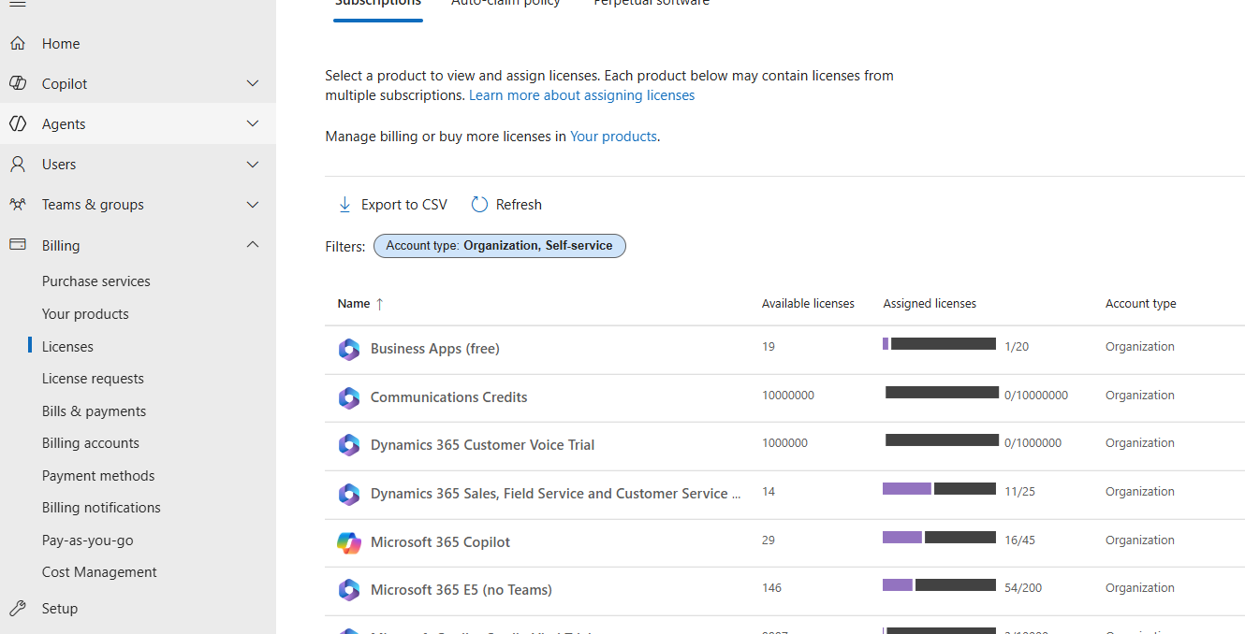1245x634 pixels.
Task: Click the Copilot icon in sidebar
Action: (x=18, y=83)
